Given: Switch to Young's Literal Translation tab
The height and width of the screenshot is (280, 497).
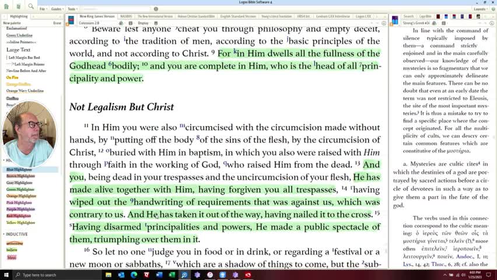Looking at the screenshot, I should (x=276, y=16).
